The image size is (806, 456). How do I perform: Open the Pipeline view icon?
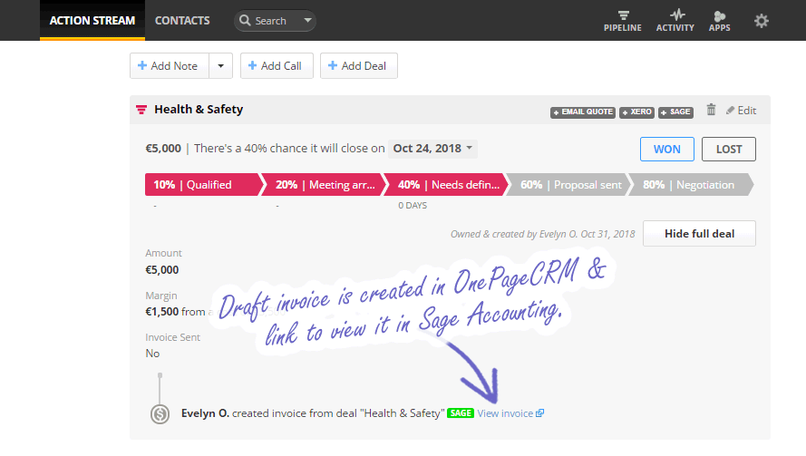click(623, 21)
